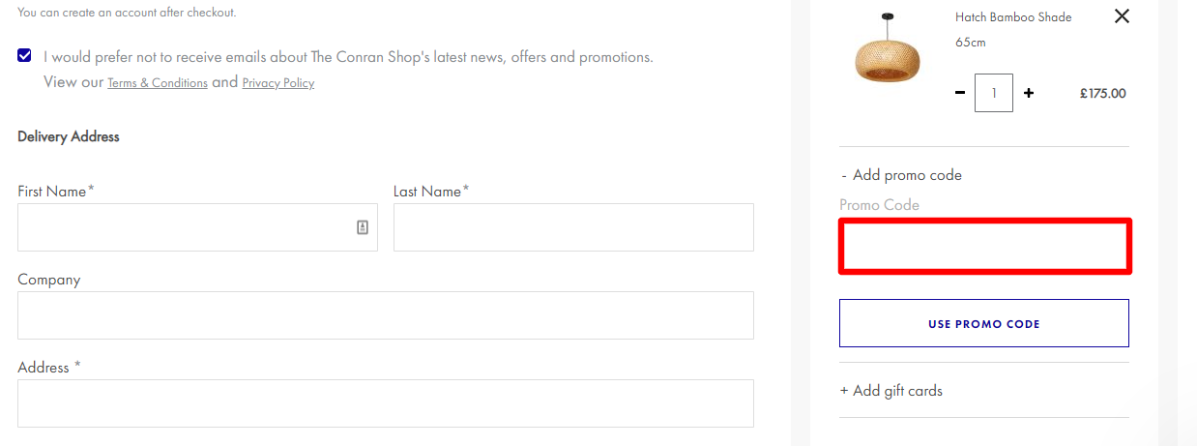The image size is (1197, 446).
Task: Open the Privacy Policy link
Action: (x=278, y=83)
